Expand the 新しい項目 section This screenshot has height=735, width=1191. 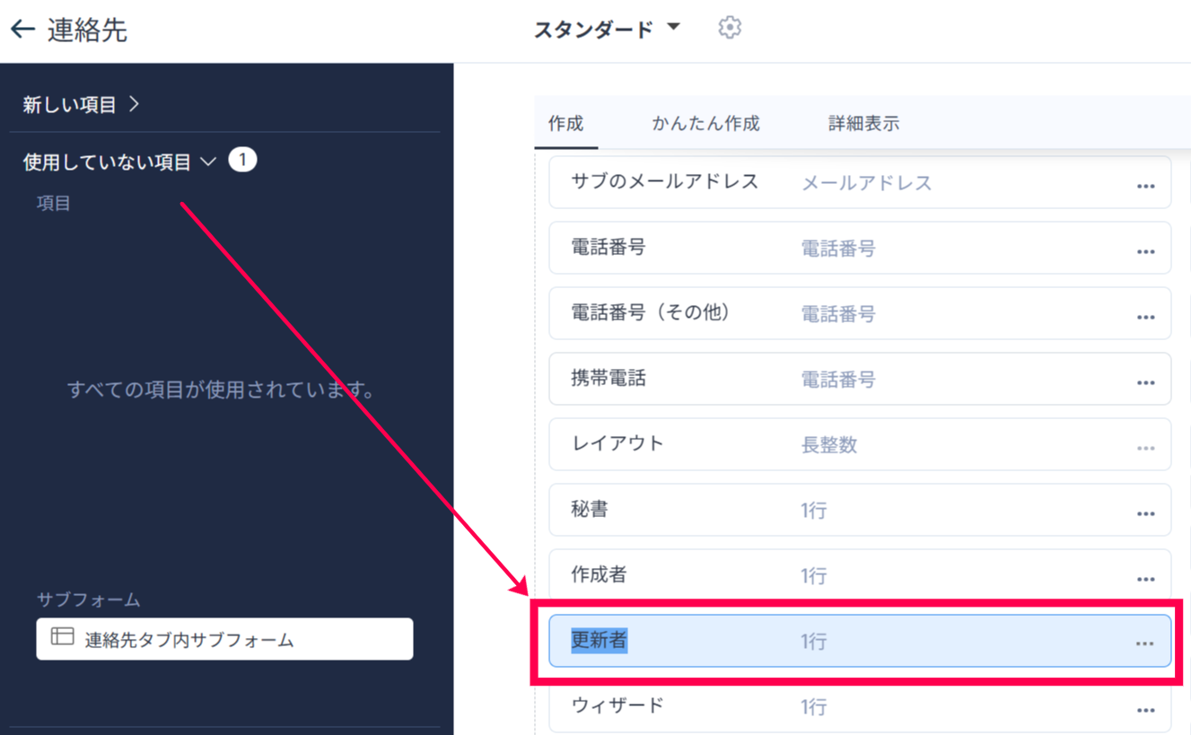(81, 105)
